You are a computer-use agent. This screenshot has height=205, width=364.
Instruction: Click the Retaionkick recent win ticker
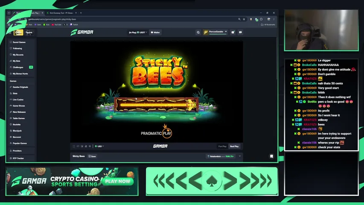pyautogui.click(x=220, y=156)
